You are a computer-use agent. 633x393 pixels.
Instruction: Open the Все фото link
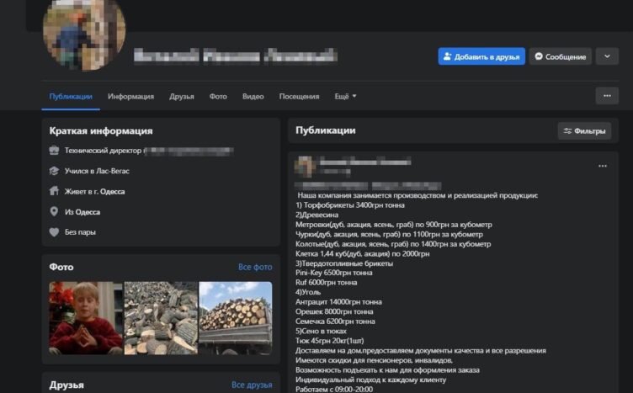click(x=255, y=267)
